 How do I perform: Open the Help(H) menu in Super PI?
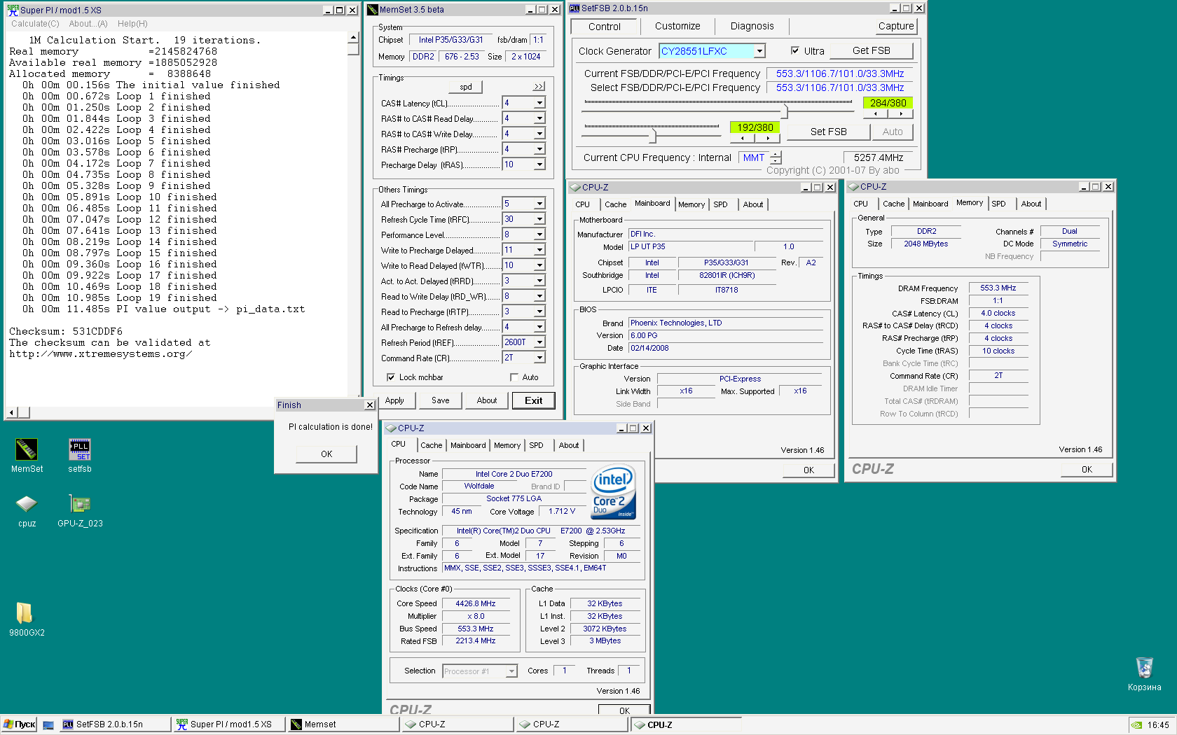tap(132, 24)
